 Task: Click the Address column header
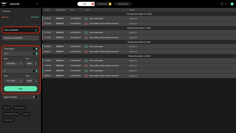pyautogui.click(x=132, y=10)
